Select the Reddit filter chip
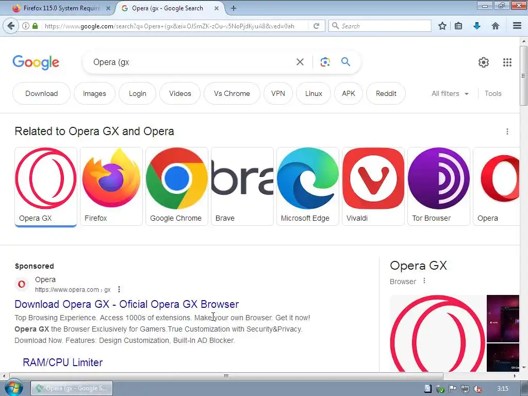Image resolution: width=528 pixels, height=396 pixels. point(386,93)
